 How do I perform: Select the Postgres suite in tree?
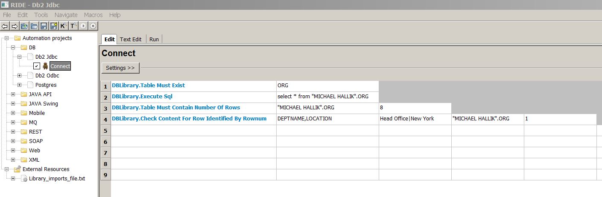[46, 85]
